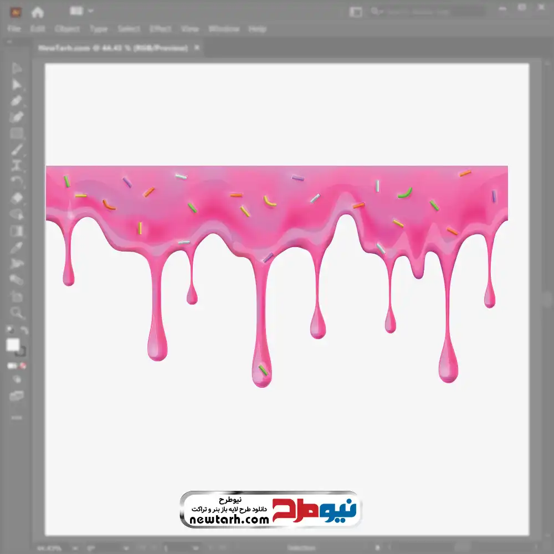Select the Selection tool arrow
Screen dimensions: 554x554
(17, 69)
